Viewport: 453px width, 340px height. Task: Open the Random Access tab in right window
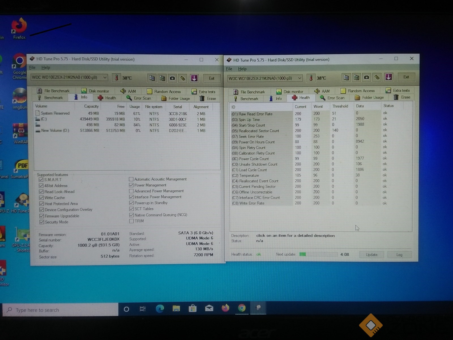(358, 91)
